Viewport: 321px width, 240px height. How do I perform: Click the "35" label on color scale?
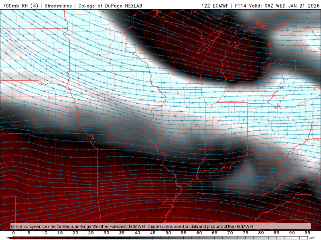pos(122,233)
